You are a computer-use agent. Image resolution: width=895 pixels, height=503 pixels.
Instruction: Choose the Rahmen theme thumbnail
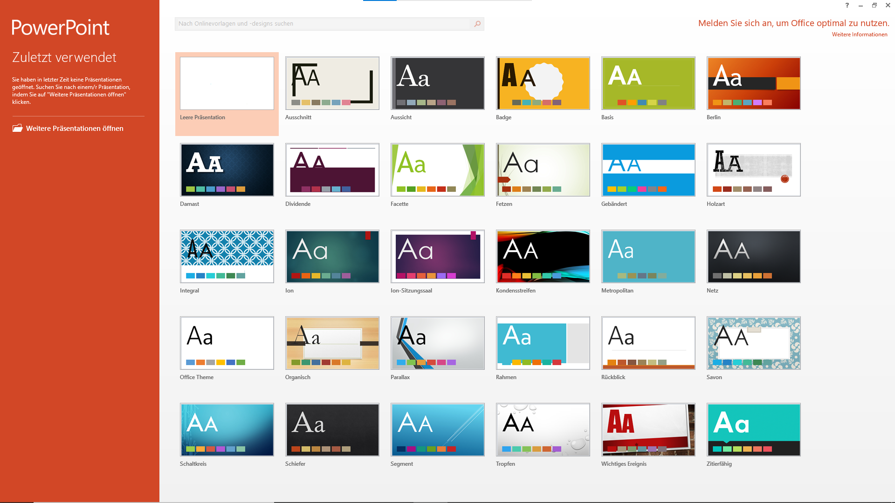point(543,343)
